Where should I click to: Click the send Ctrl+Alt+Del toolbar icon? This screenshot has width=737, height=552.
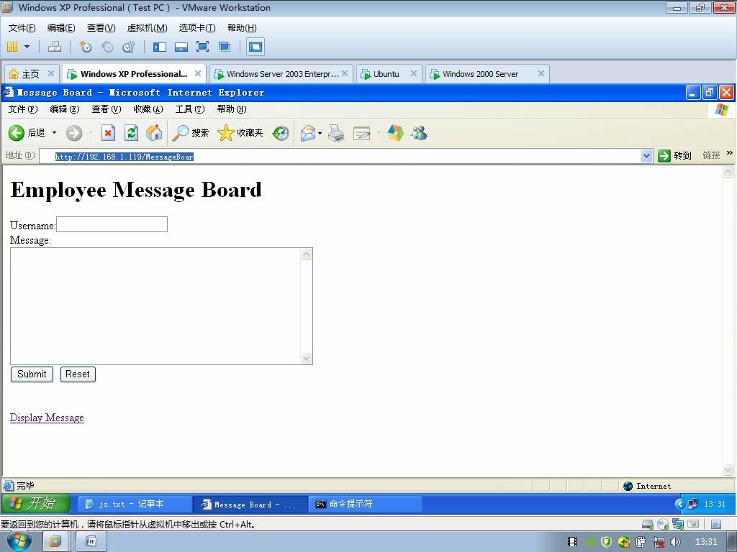(55, 47)
